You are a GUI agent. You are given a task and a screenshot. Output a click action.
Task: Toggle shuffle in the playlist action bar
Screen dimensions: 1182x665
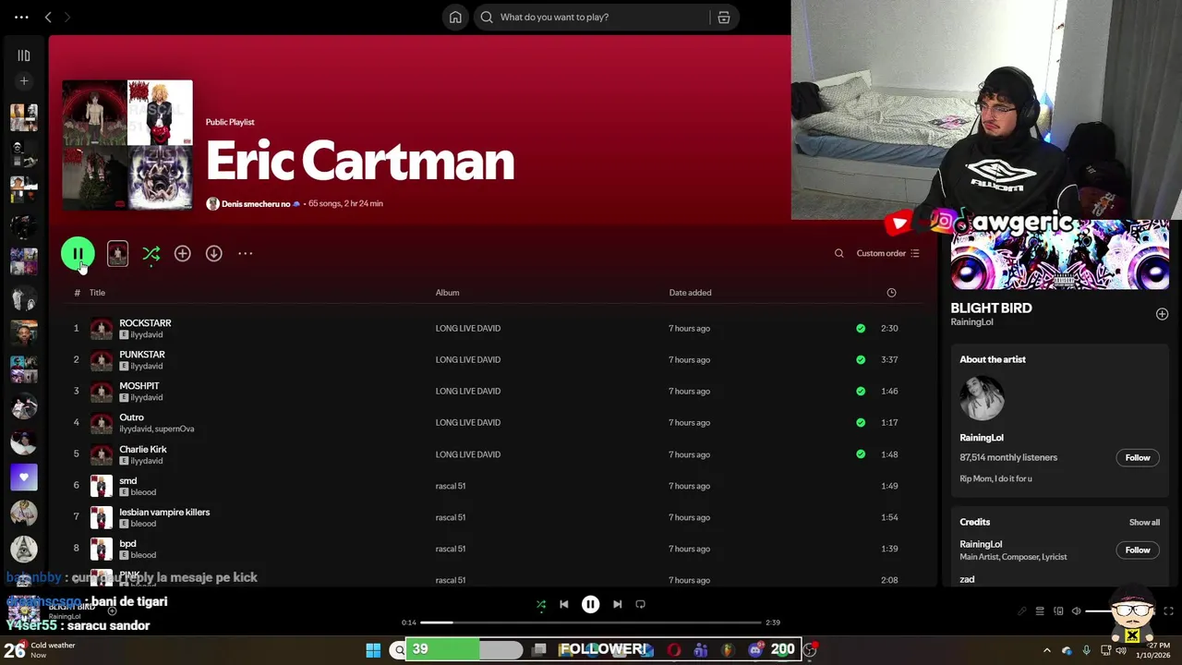(x=151, y=253)
